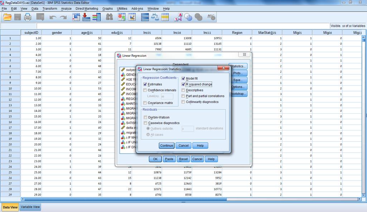
Task: Check Collinearity diagnostics option
Action: point(183,102)
